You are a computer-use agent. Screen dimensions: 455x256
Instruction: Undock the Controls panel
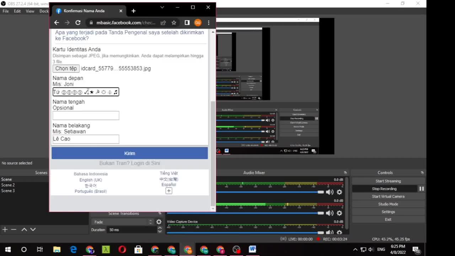tap(422, 172)
